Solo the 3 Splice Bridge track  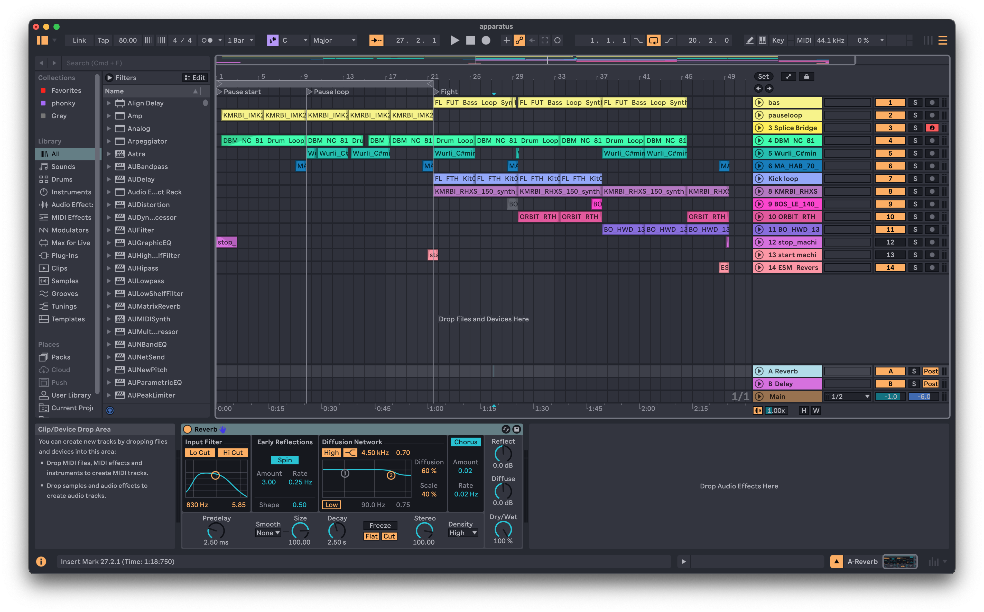coord(915,128)
